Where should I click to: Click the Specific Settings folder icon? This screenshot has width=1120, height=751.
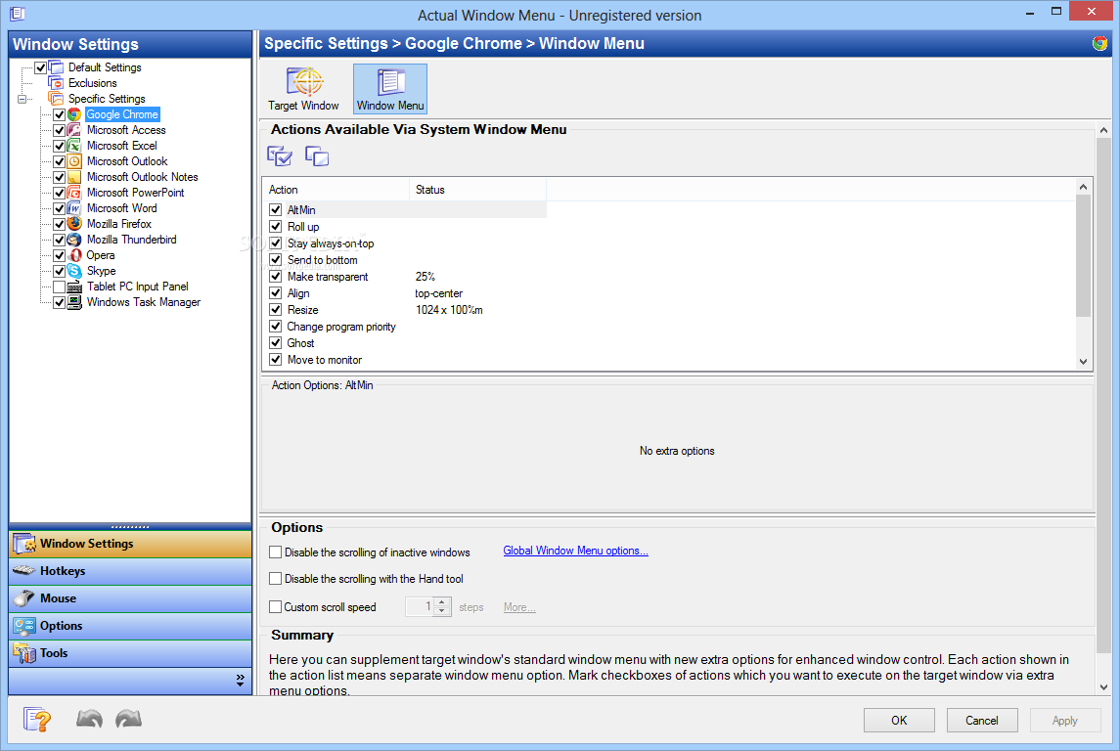[x=56, y=99]
